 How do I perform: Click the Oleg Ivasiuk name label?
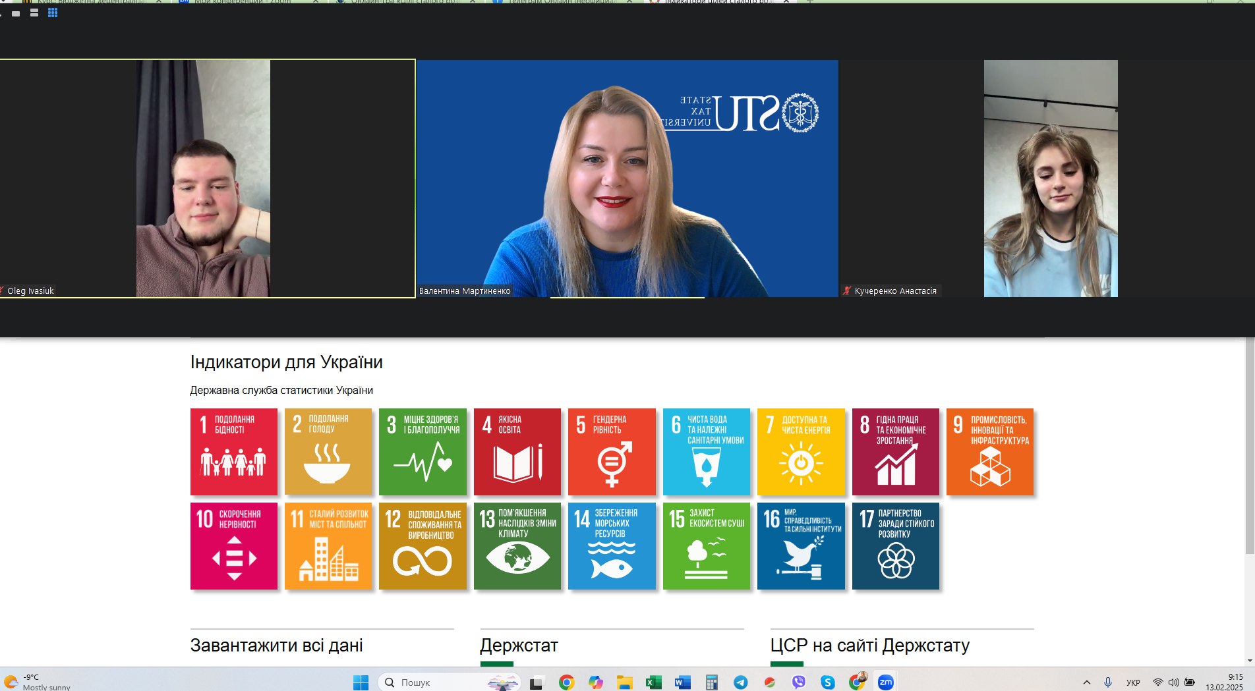coord(30,290)
